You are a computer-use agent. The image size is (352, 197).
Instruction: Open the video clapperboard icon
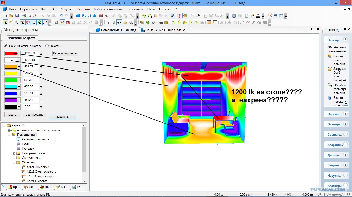[x=258, y=16]
